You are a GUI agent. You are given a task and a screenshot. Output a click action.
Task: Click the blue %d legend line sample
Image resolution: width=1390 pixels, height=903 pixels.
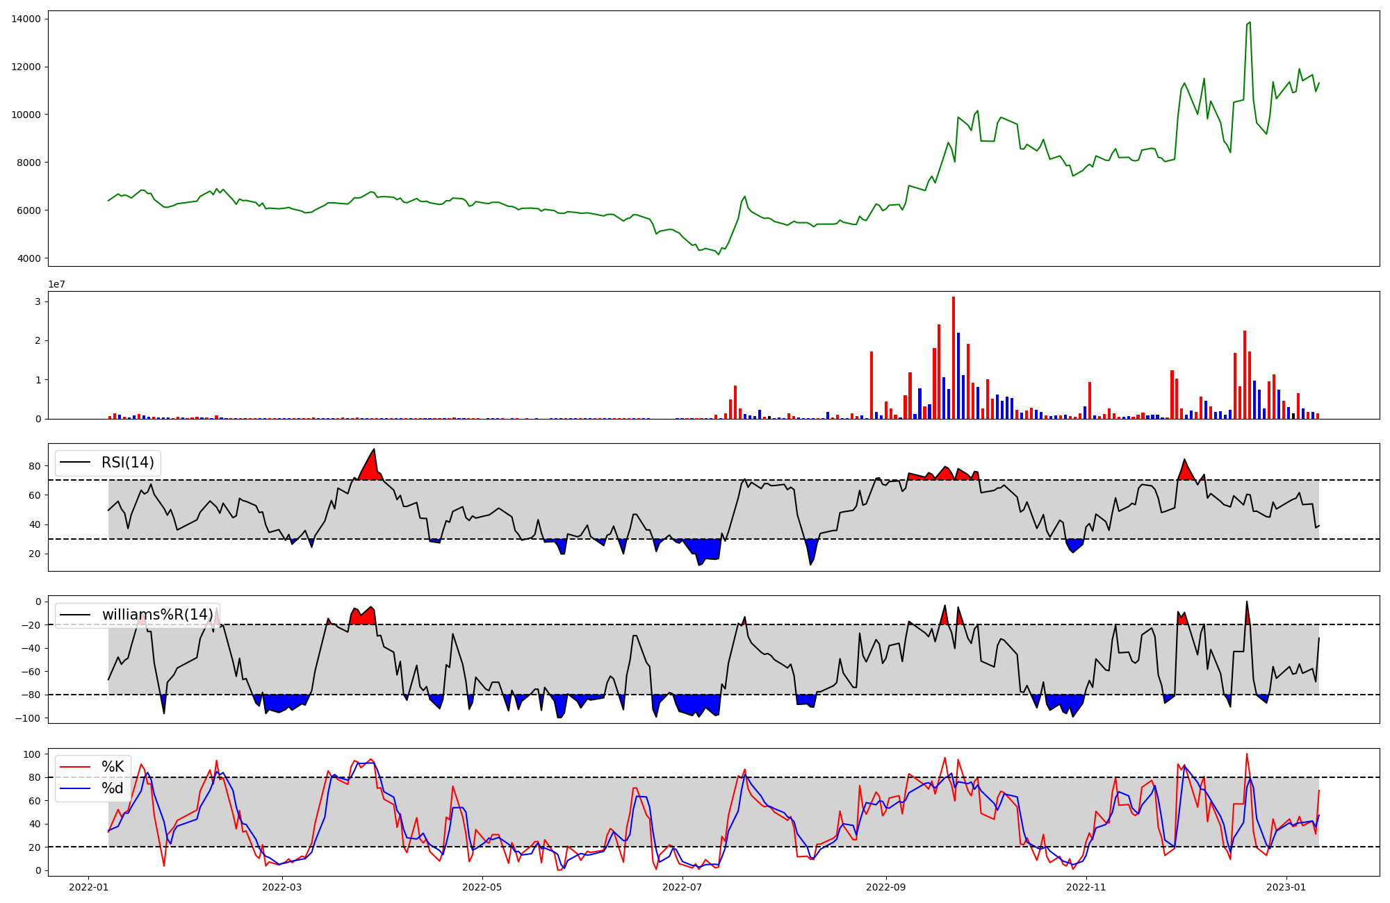click(x=76, y=788)
